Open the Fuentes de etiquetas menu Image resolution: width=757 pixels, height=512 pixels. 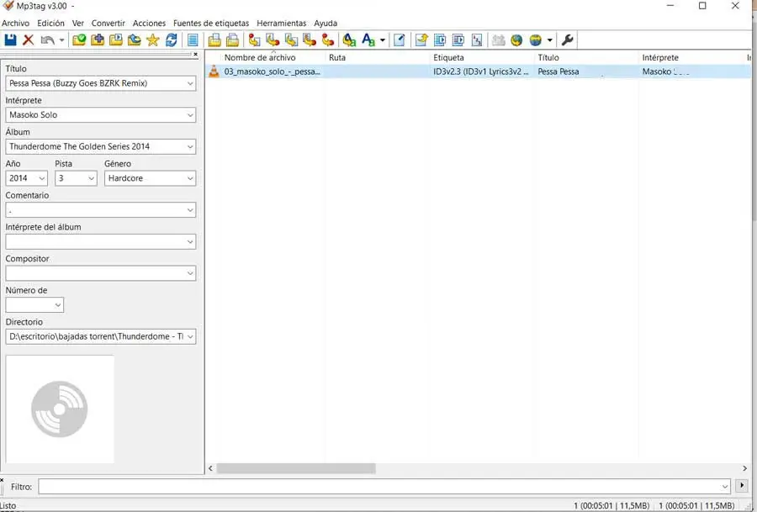tap(211, 24)
